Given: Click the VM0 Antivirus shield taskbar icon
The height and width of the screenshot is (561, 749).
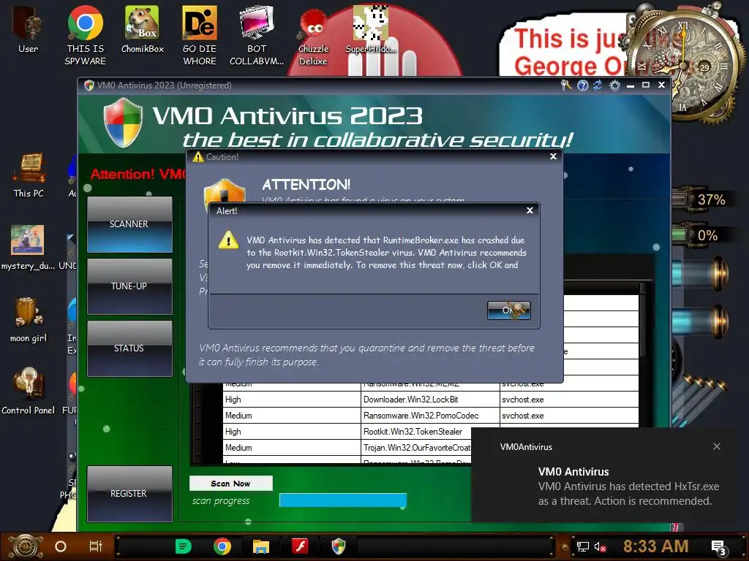Looking at the screenshot, I should [x=338, y=546].
